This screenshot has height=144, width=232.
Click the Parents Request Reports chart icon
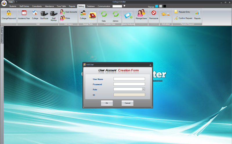click(x=197, y=13)
